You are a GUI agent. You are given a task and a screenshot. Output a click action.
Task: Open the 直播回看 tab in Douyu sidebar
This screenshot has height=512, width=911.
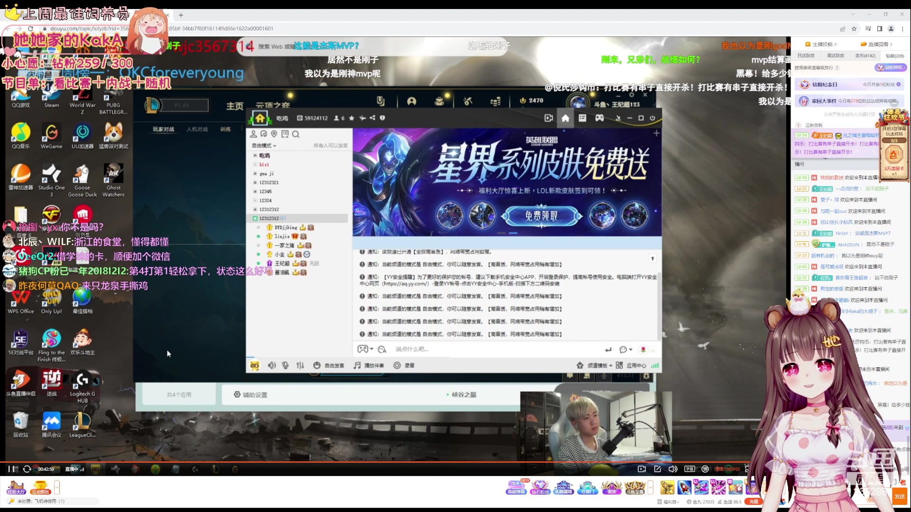[877, 44]
